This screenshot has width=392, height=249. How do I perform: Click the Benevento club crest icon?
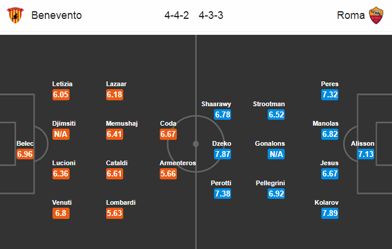click(x=15, y=15)
